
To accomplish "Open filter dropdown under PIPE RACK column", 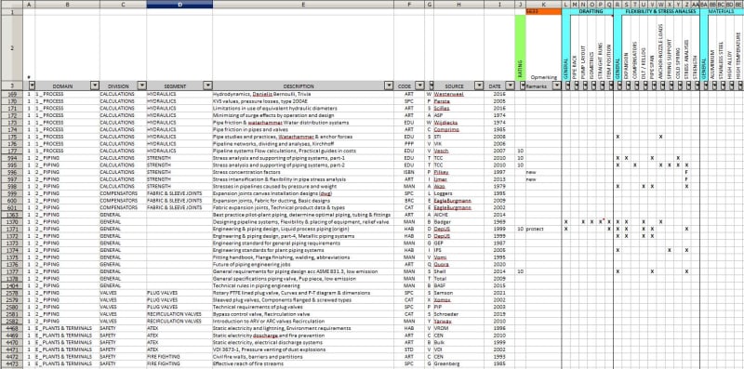I will 577,86.
